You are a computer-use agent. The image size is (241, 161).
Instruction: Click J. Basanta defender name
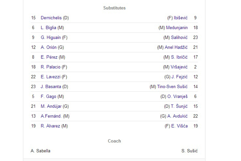point(51,87)
